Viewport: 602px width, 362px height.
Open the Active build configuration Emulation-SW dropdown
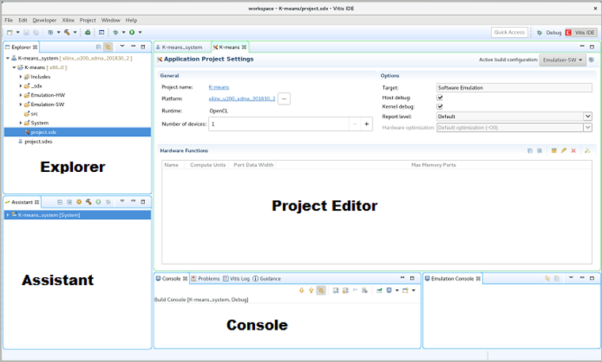pos(562,60)
